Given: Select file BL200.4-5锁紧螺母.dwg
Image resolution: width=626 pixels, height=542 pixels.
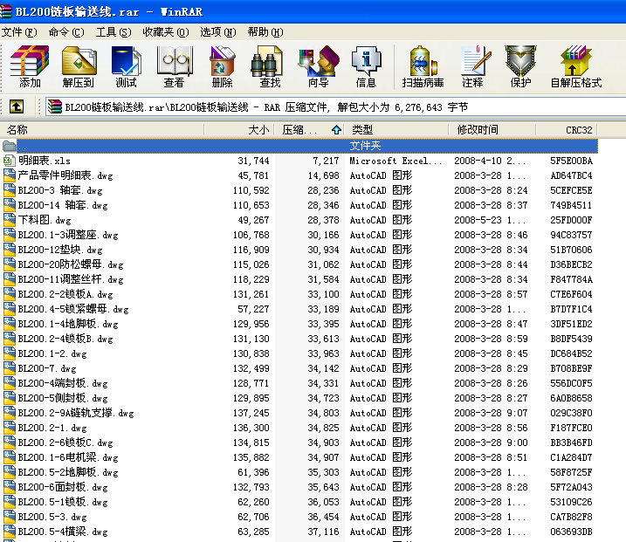Looking at the screenshot, I should click(x=73, y=309).
